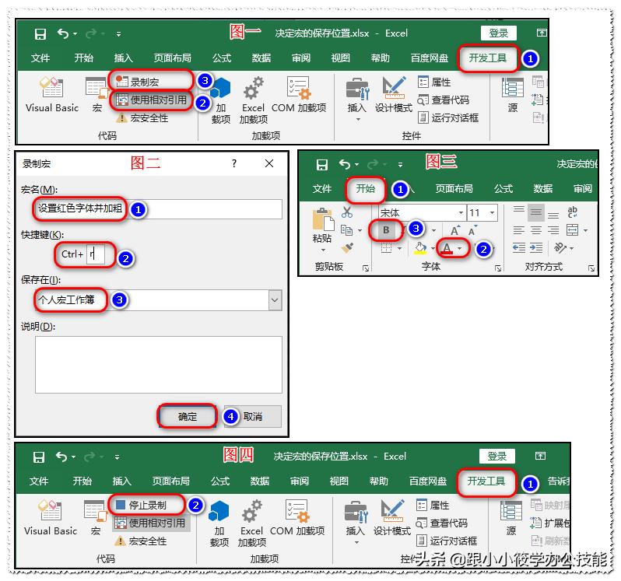Switch to the 开始 tab in Figure 3
621x581 pixels.
(x=365, y=189)
